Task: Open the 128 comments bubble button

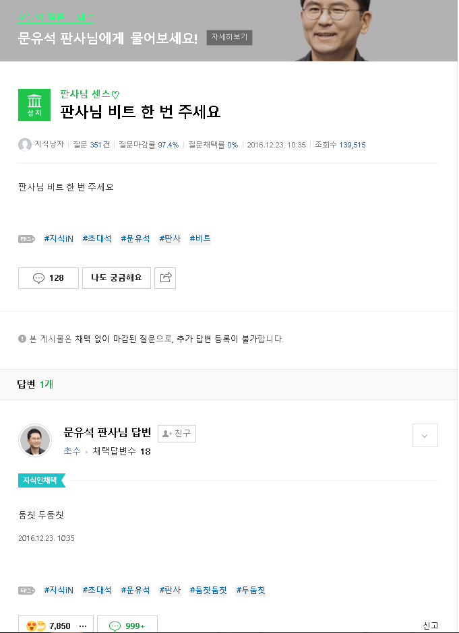Action: [x=49, y=277]
